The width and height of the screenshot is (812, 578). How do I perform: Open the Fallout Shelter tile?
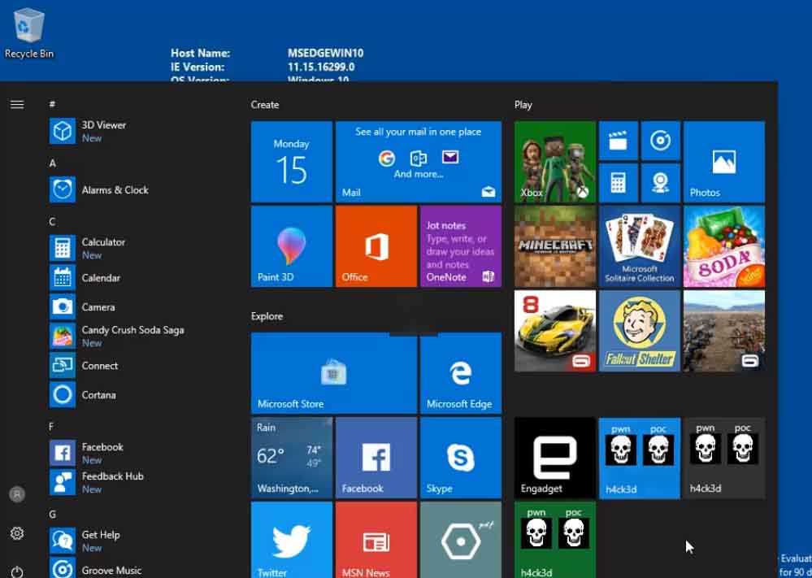[x=640, y=331]
